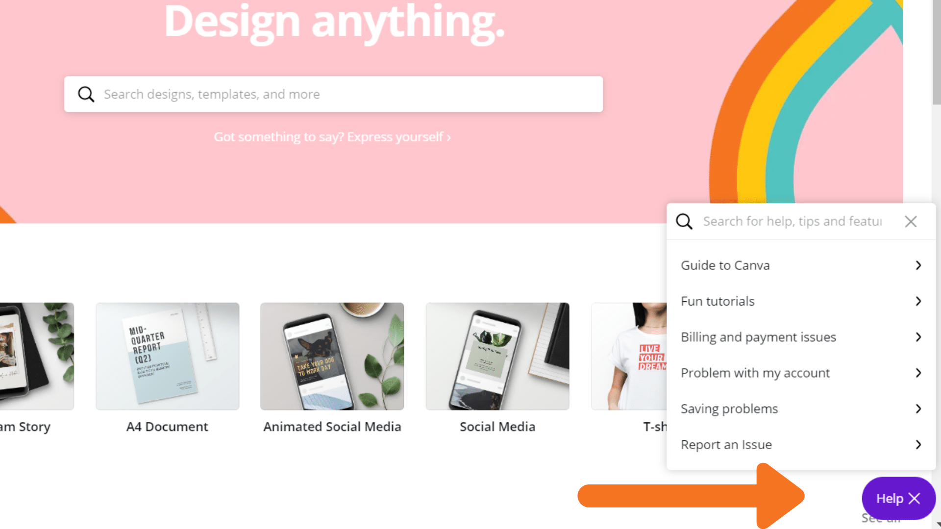Click the magnifier icon in main search bar
The image size is (941, 529).
tap(86, 94)
